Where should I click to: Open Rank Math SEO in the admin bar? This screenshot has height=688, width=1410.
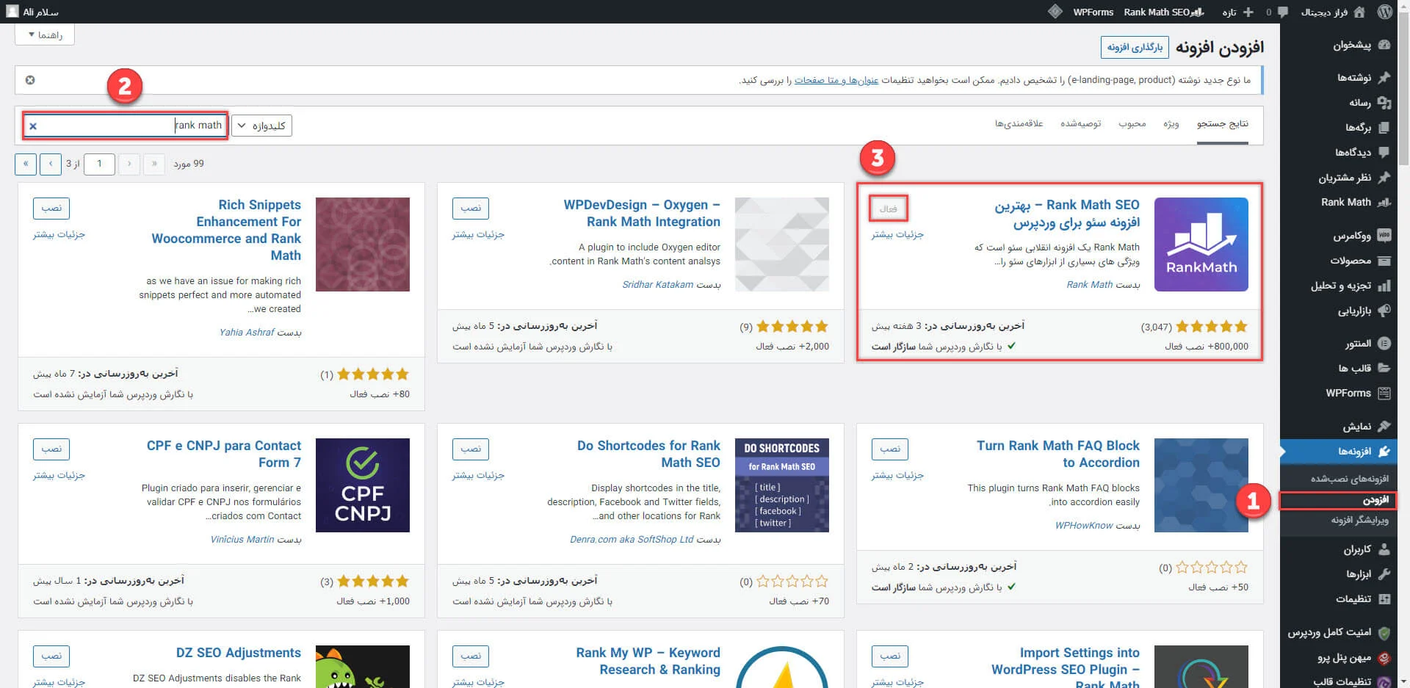coord(1163,12)
